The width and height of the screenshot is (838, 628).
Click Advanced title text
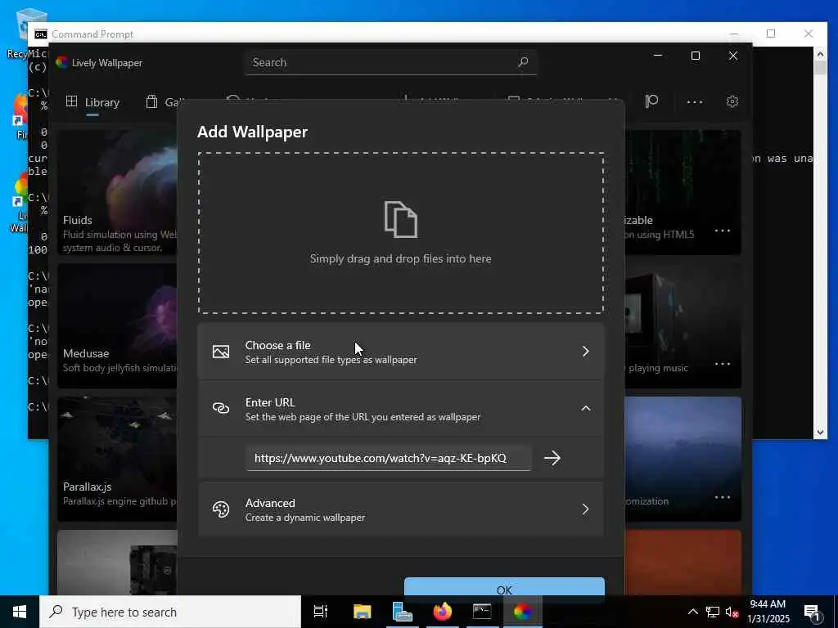tap(270, 503)
